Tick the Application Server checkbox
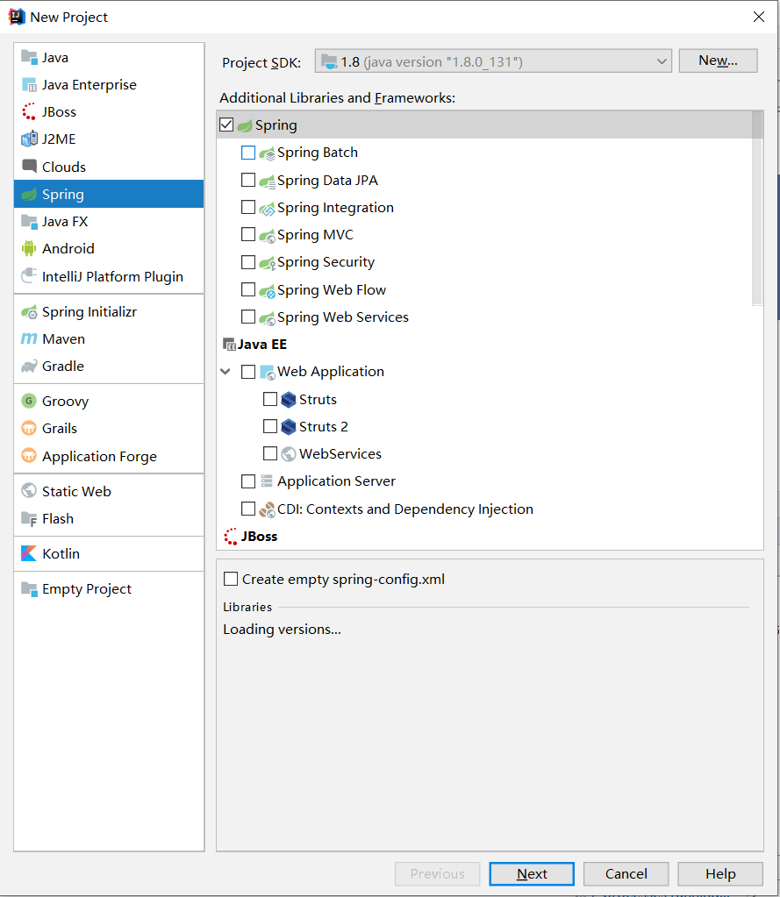This screenshot has height=897, width=780. click(247, 481)
